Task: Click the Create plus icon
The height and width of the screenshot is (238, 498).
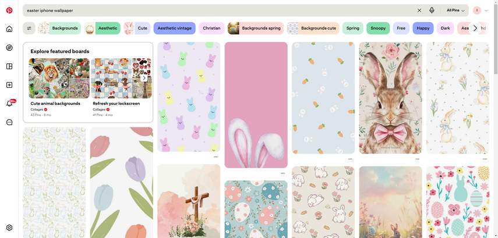Action: pyautogui.click(x=9, y=85)
